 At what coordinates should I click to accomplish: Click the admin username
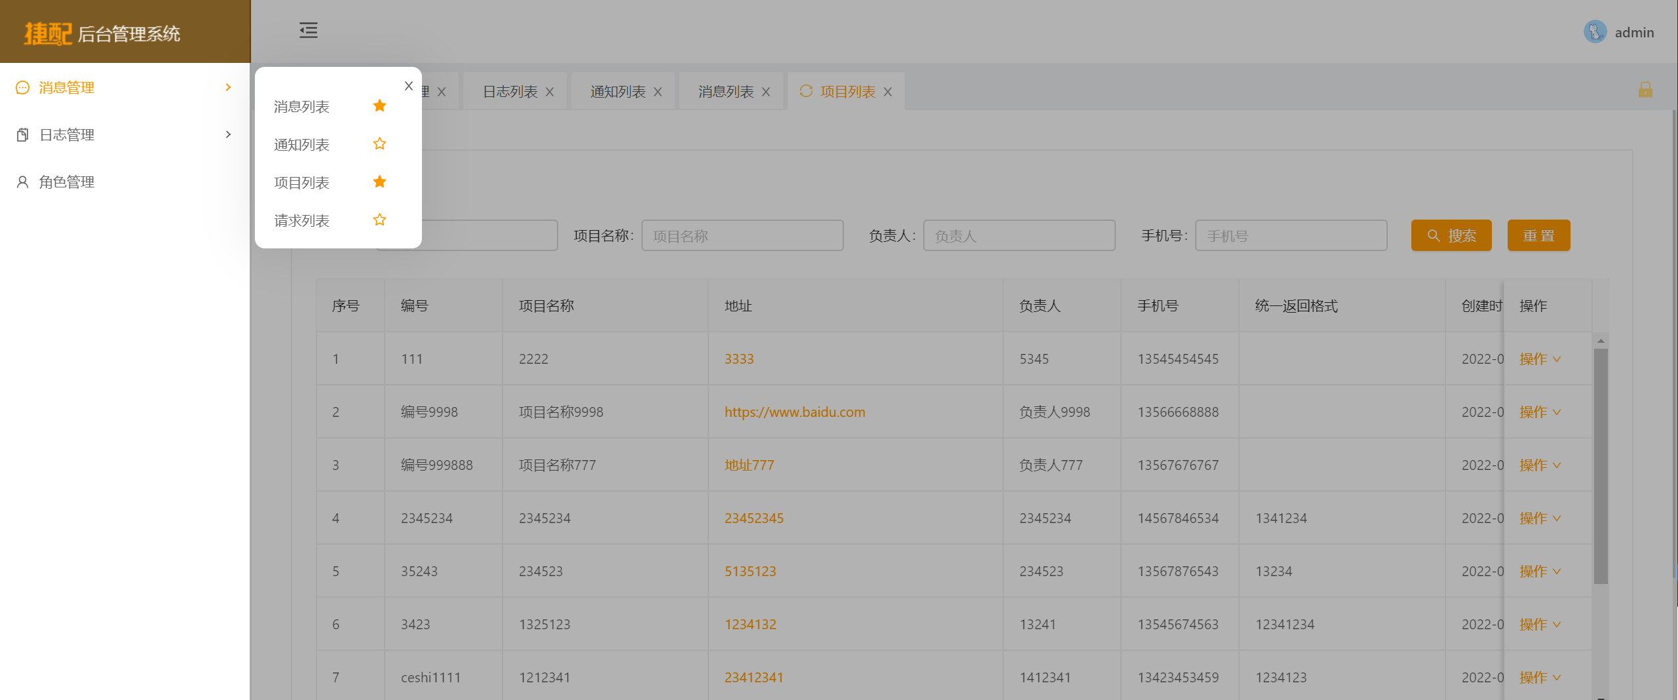pos(1634,32)
